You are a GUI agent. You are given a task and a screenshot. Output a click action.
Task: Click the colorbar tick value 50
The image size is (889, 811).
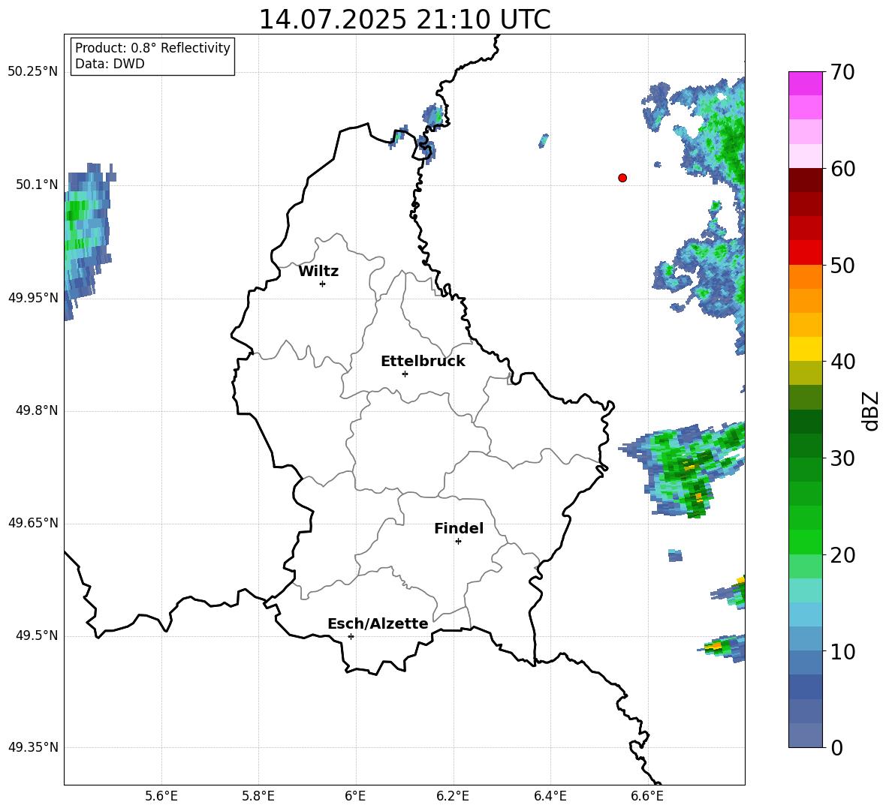click(x=842, y=265)
